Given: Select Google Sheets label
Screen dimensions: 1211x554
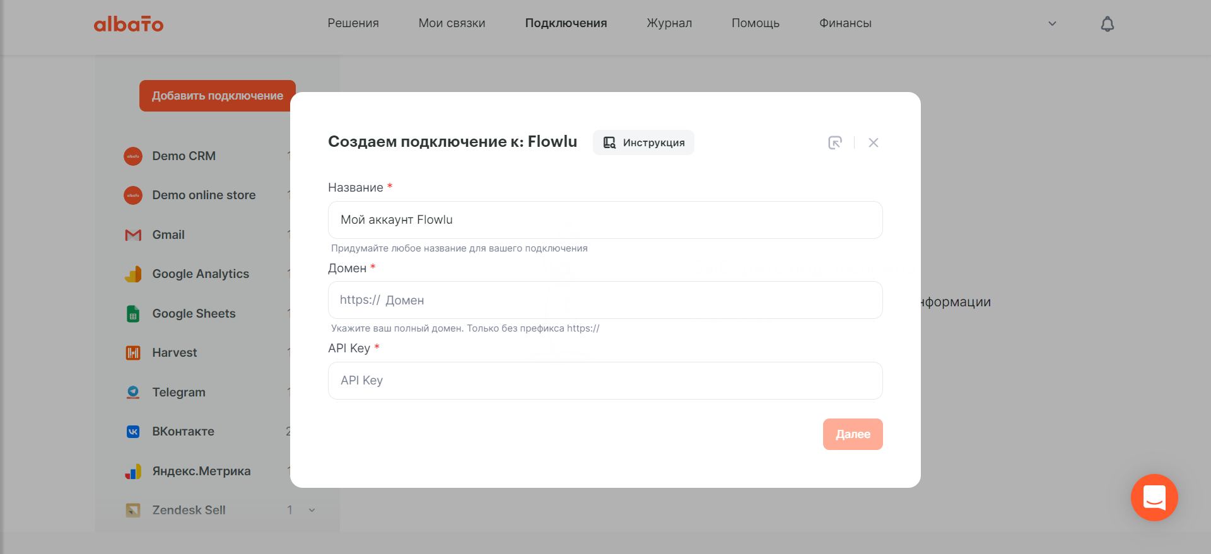Looking at the screenshot, I should [194, 313].
